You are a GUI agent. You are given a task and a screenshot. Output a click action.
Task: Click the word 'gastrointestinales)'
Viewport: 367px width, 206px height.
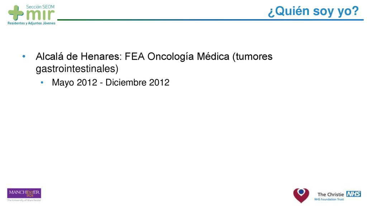point(77,69)
